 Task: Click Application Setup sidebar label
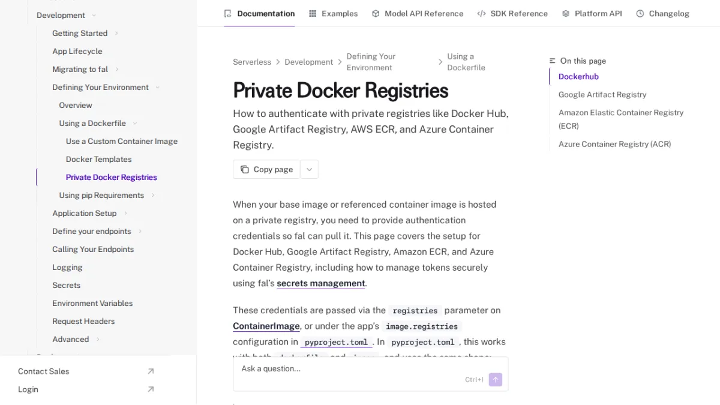pyautogui.click(x=85, y=213)
